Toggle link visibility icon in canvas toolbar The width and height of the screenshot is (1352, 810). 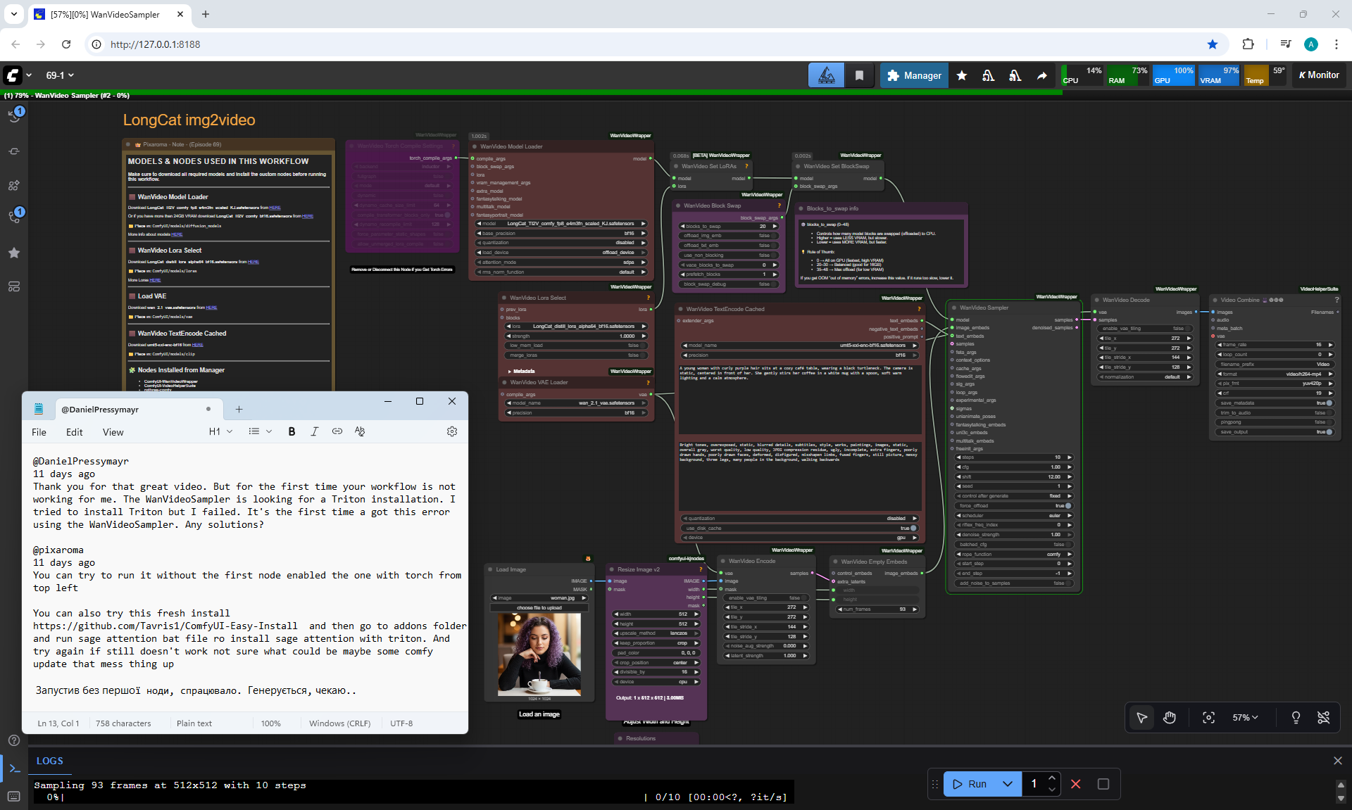(x=1323, y=717)
